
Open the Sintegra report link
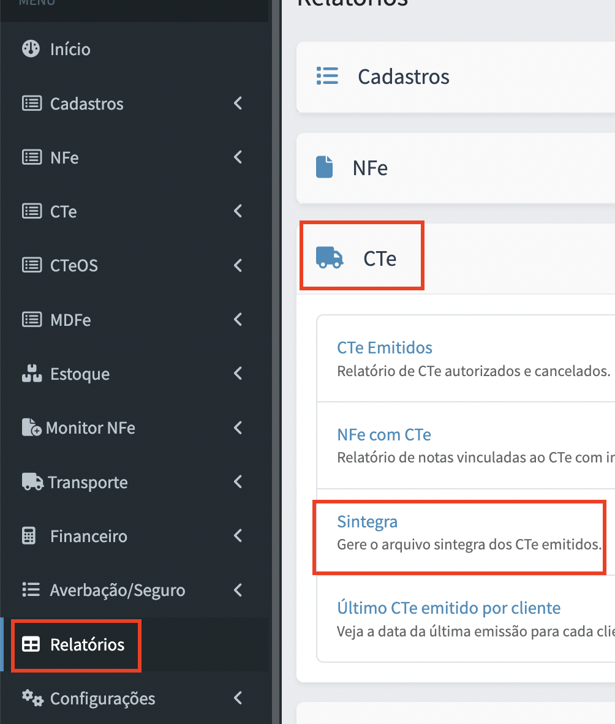pyautogui.click(x=367, y=521)
